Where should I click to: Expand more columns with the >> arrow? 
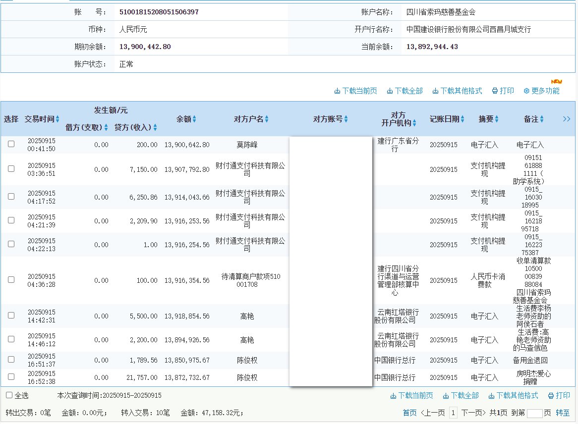tap(567, 119)
